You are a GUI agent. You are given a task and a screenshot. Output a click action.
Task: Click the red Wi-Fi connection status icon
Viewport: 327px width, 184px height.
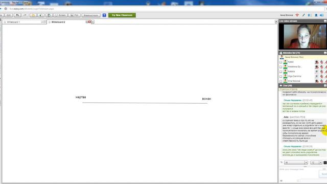coord(297,15)
